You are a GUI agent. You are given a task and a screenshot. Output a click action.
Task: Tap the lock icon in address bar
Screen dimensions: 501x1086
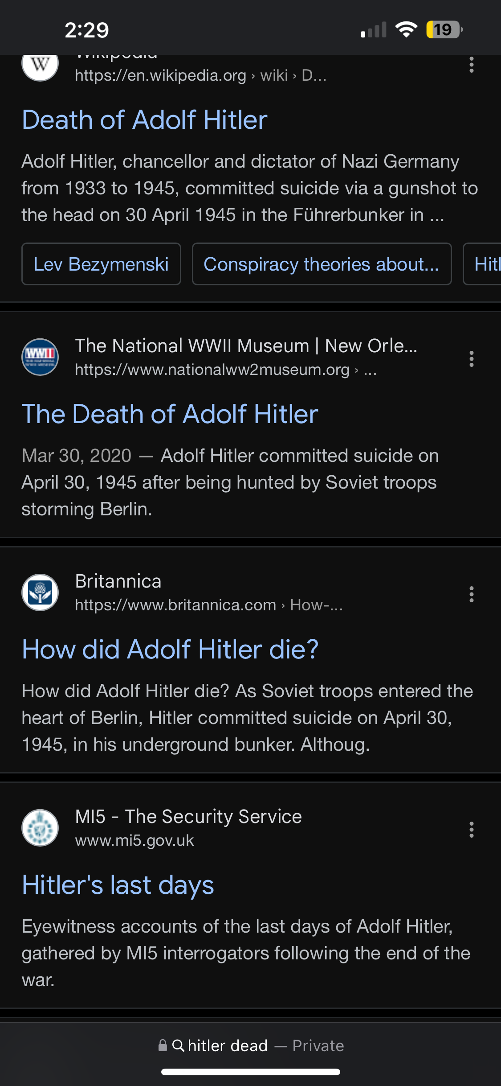163,1045
